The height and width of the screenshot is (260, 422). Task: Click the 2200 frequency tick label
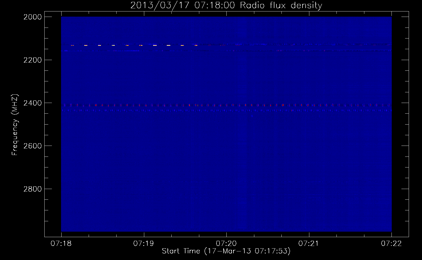click(33, 60)
